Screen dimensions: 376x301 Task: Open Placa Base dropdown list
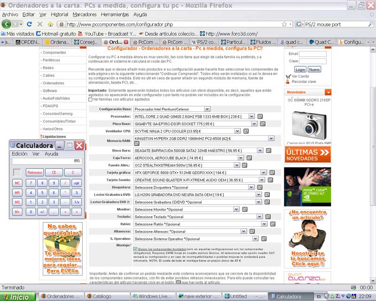pyautogui.click(x=254, y=124)
